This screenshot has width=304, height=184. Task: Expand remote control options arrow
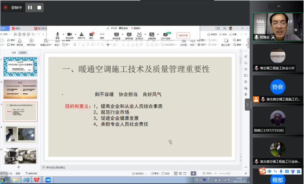point(158,35)
